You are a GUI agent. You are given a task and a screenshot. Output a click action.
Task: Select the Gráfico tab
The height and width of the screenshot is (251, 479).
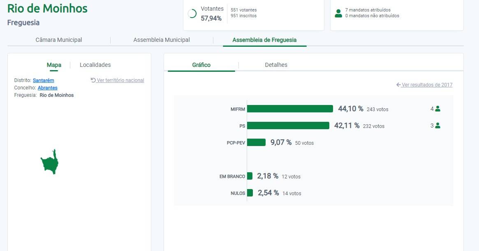(201, 65)
